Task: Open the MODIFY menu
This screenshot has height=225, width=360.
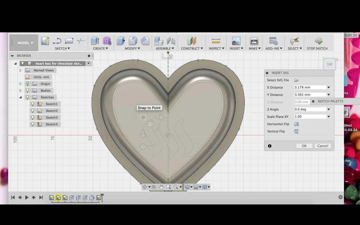Action: point(133,48)
